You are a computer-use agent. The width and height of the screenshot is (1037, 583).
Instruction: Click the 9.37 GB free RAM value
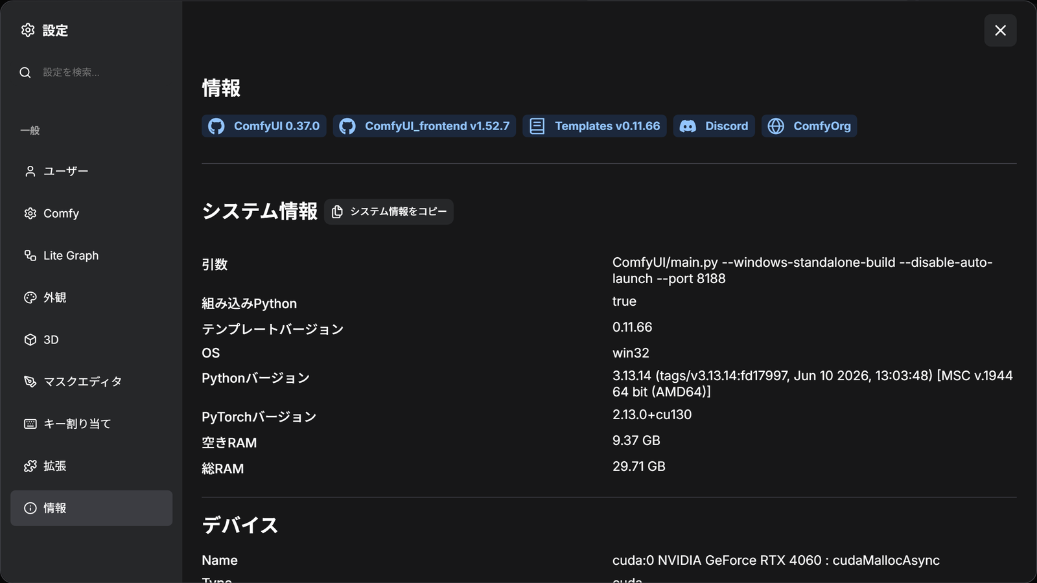pos(636,440)
